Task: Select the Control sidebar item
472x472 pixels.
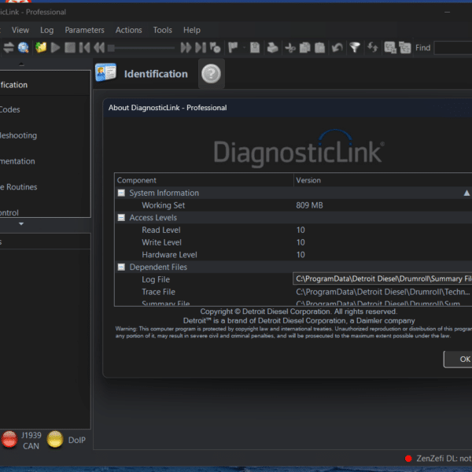Action: pos(45,212)
